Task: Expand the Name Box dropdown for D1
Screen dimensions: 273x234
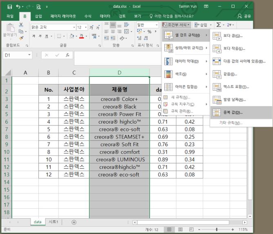Action: click(29, 55)
